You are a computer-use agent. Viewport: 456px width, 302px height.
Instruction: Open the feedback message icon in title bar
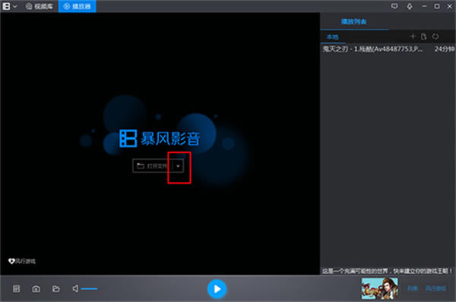click(x=394, y=6)
